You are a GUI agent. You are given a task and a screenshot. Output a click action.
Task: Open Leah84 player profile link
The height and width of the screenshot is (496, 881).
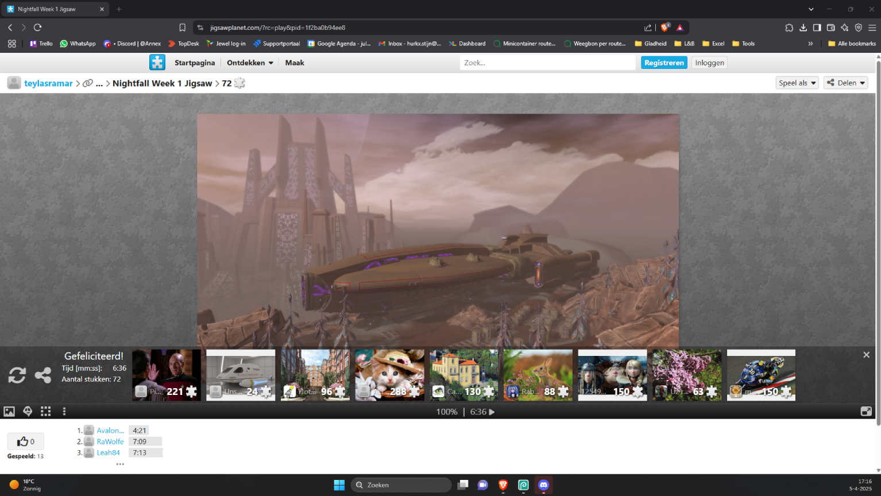tap(108, 452)
